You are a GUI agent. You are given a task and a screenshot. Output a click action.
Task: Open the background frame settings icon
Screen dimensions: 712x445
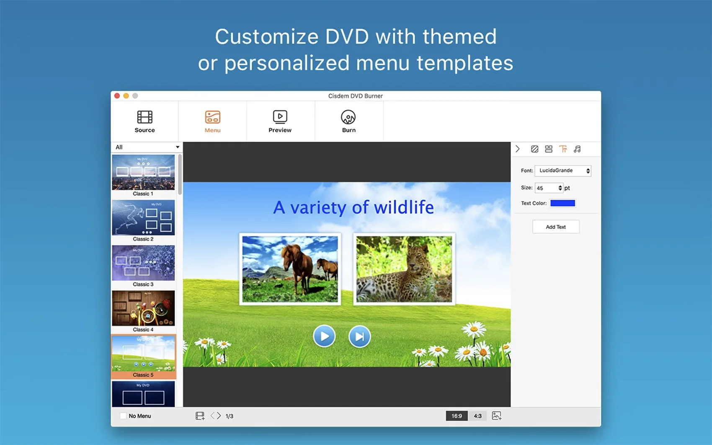[x=534, y=149]
